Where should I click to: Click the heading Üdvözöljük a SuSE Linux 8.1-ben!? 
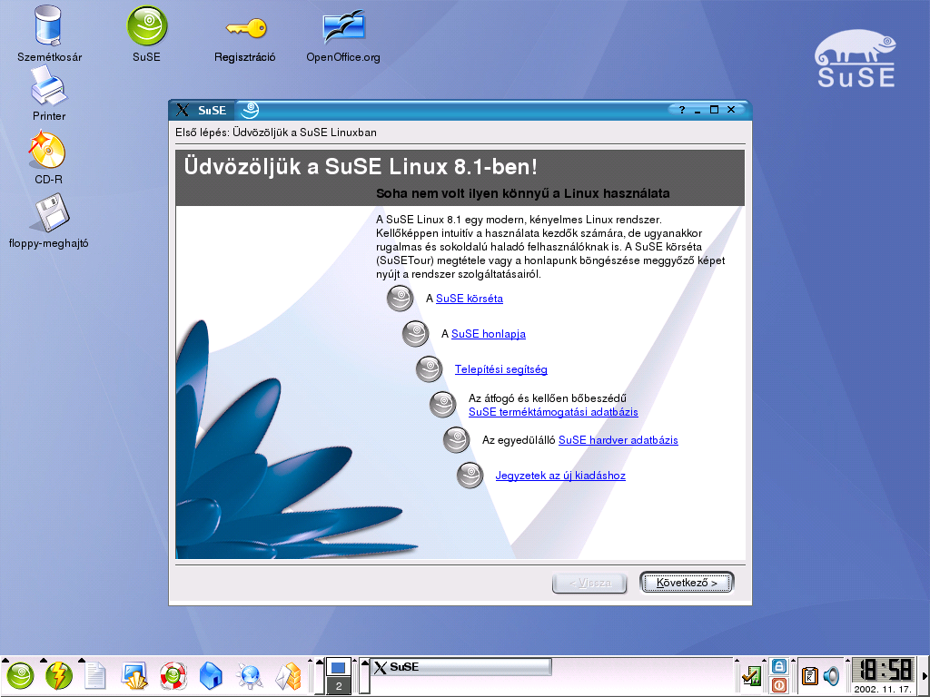[361, 167]
